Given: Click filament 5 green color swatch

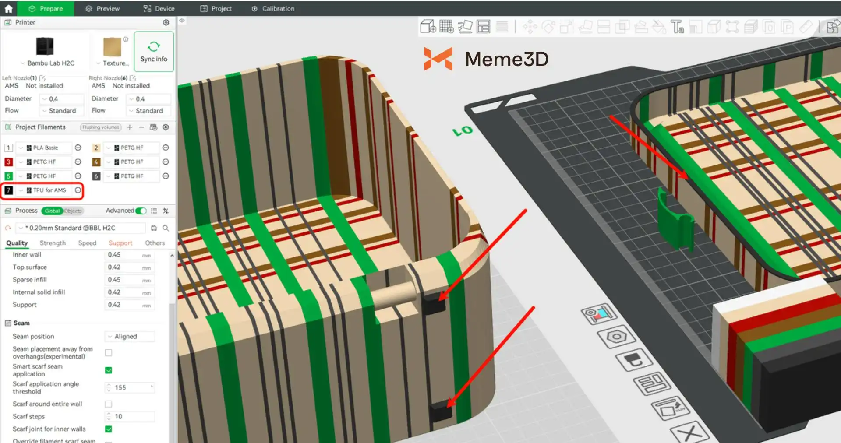Looking at the screenshot, I should coord(8,176).
